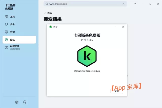This screenshot has width=162, height=108.
Task: Minimize the main Kaspersky window
Action: [x=143, y=4]
